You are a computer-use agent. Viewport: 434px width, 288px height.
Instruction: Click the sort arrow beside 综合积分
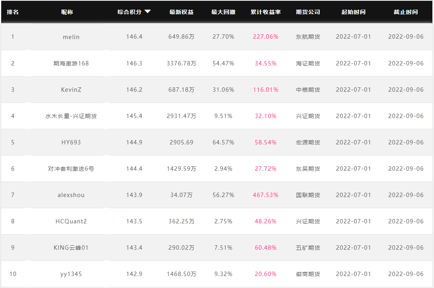coord(147,12)
